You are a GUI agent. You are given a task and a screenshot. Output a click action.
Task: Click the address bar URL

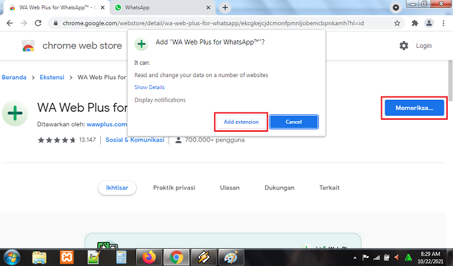coord(213,23)
